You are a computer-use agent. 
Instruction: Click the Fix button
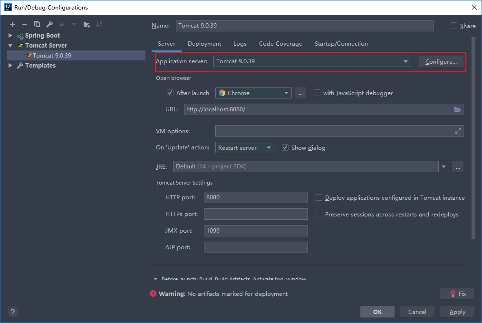coord(457,294)
